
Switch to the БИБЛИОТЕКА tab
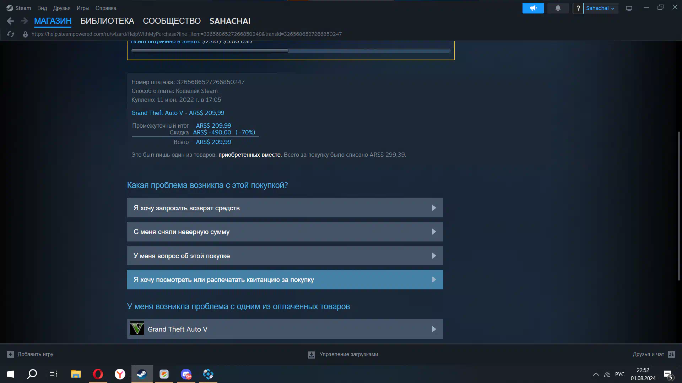(107, 21)
